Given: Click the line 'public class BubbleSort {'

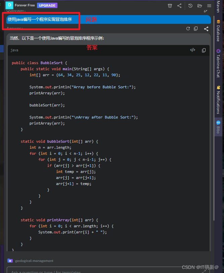Looking at the screenshot, I should [x=39, y=63].
